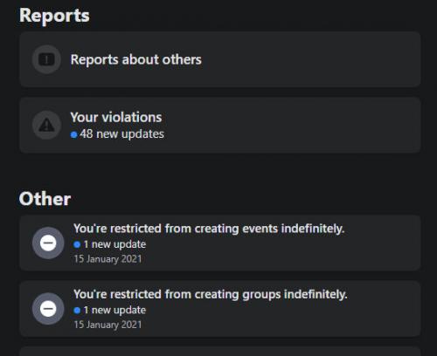Image resolution: width=437 pixels, height=356 pixels.
Task: Click the blue dot under events restriction
Action: click(x=77, y=244)
